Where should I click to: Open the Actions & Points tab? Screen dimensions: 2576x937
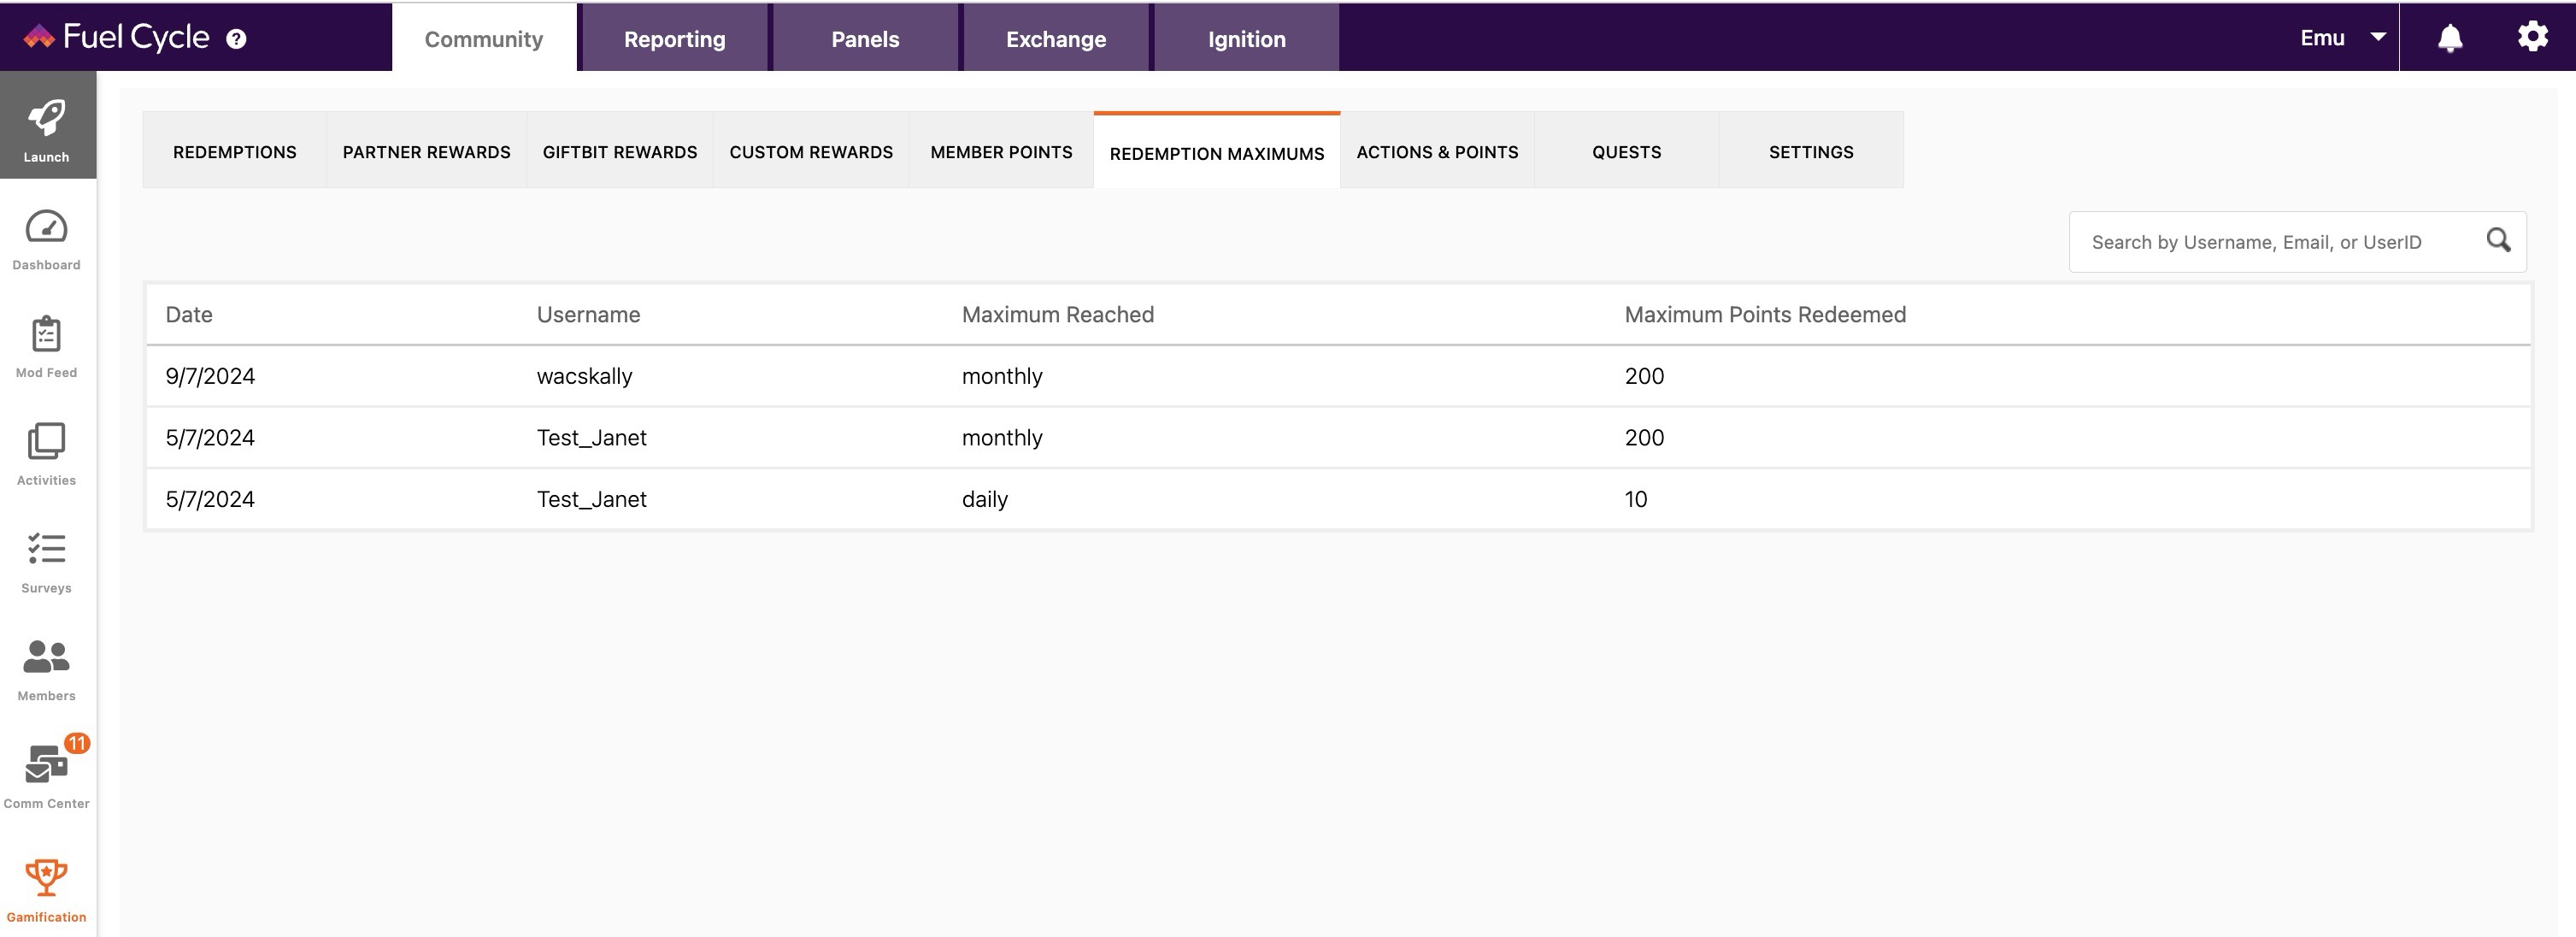pyautogui.click(x=1437, y=151)
